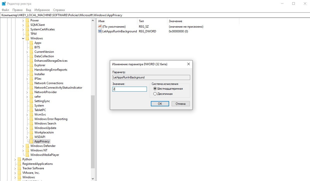Click the Windows Defender folder icon
Image resolution: width=310 pixels, height=181 pixels.
[x=27, y=146]
